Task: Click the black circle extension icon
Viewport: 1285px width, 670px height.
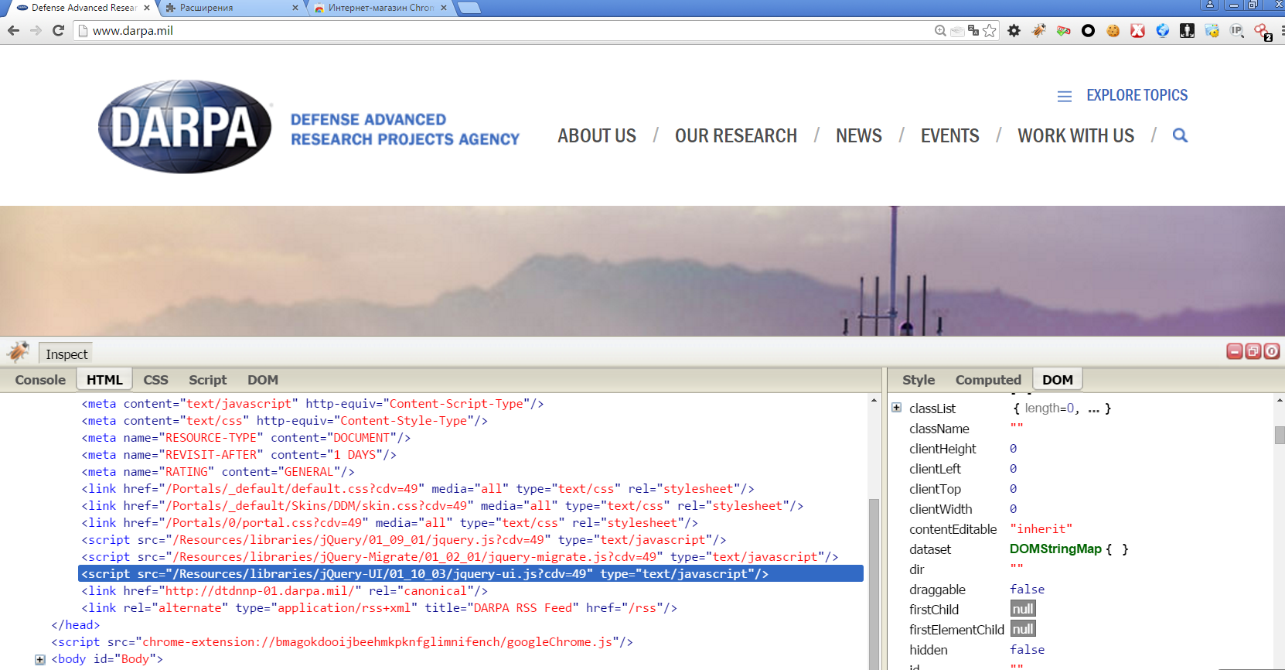Action: click(1088, 30)
